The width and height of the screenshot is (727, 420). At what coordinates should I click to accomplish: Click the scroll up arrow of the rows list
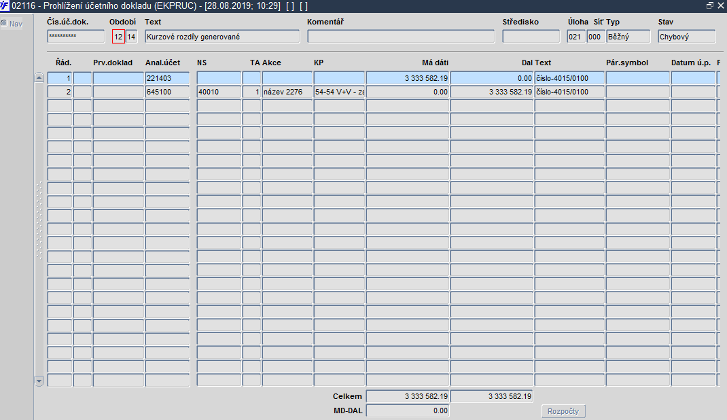click(x=39, y=78)
